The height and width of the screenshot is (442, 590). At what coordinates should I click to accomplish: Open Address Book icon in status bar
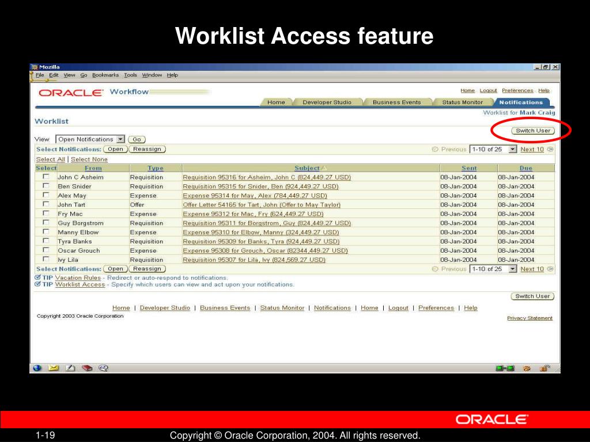pyautogui.click(x=87, y=368)
